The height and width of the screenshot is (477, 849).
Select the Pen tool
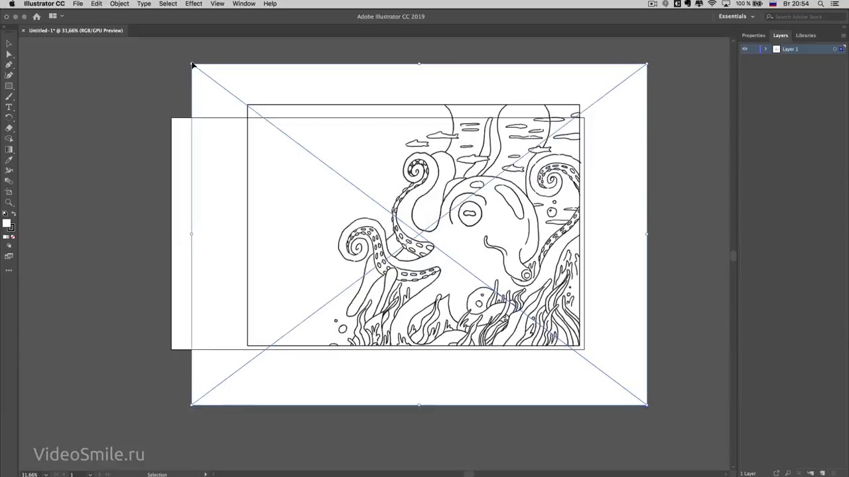coord(9,65)
